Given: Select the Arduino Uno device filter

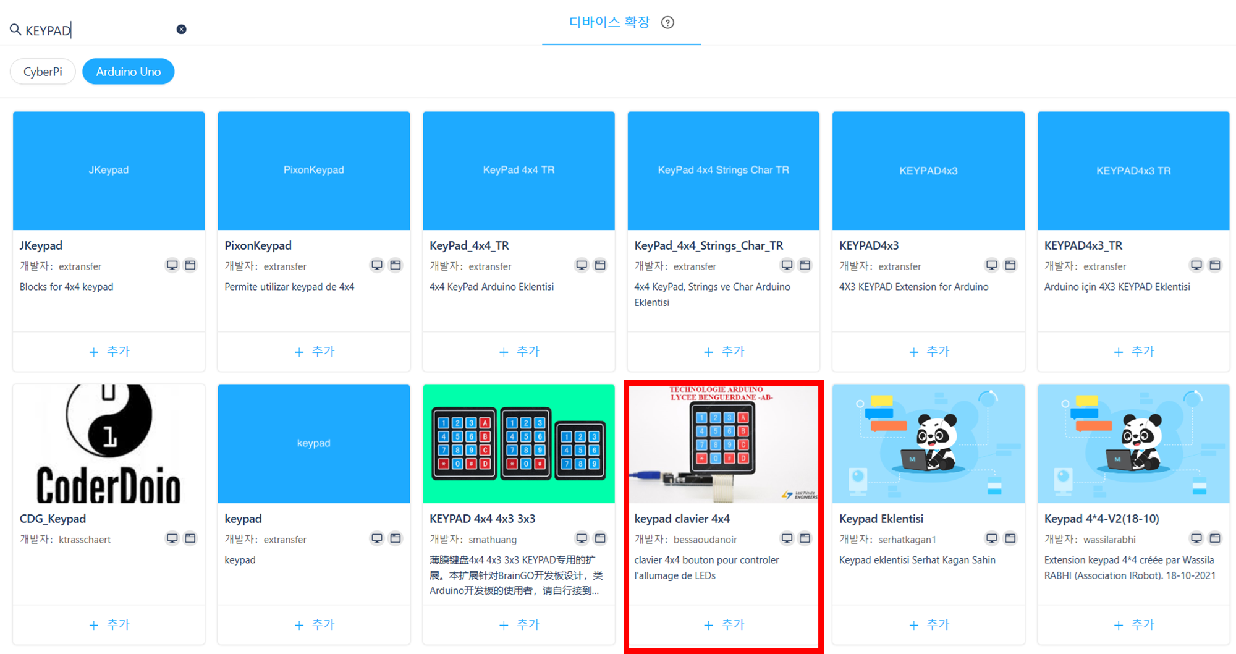Looking at the screenshot, I should coord(129,72).
